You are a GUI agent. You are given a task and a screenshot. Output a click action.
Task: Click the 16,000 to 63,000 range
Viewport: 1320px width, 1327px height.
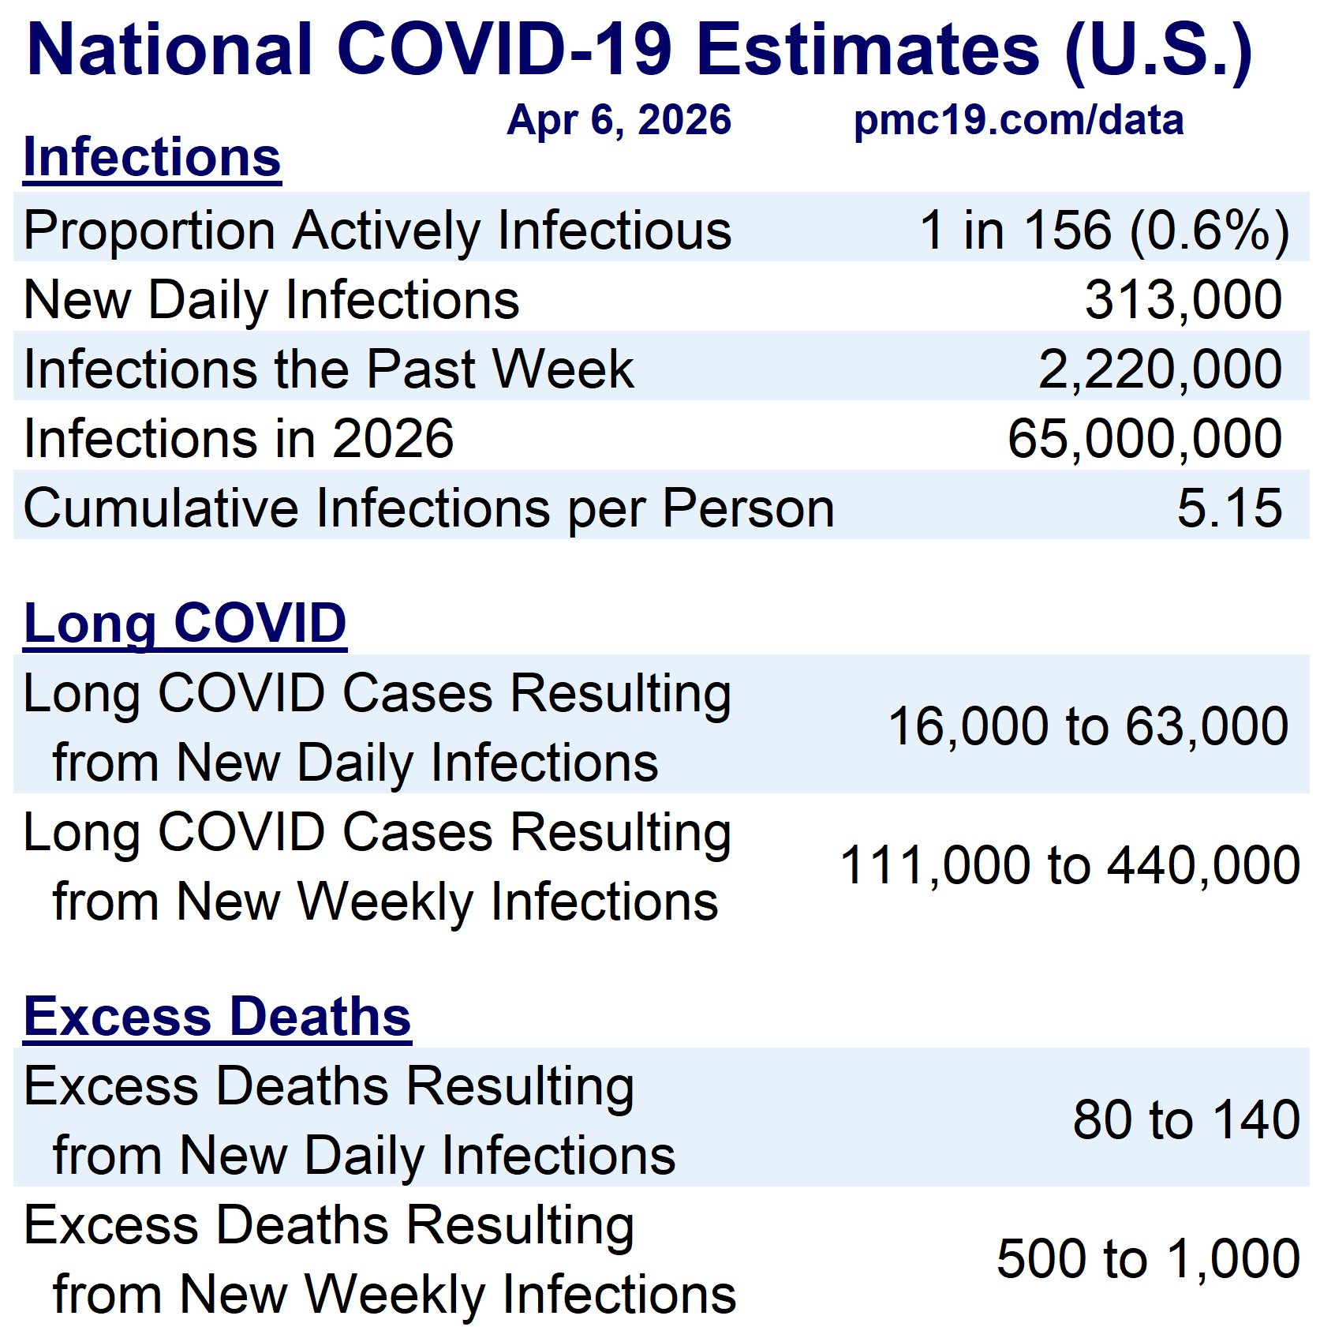point(1088,726)
